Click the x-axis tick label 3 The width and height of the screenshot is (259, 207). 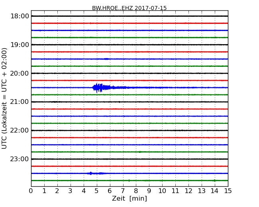(71, 191)
